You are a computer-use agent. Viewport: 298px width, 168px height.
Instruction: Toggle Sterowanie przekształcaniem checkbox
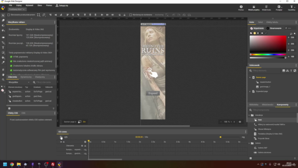8,14
